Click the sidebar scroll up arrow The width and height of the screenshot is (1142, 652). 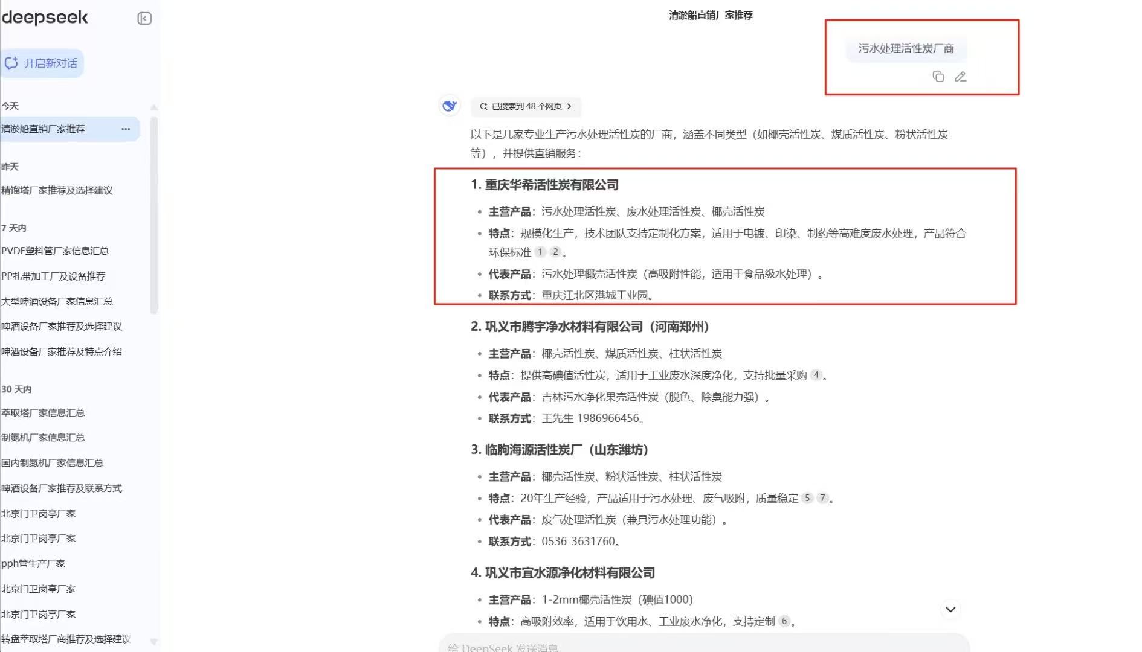154,107
